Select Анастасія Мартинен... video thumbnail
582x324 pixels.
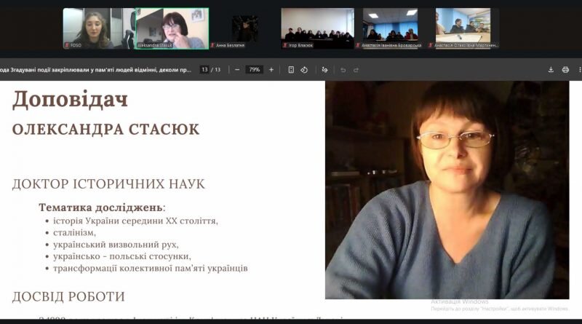pos(463,28)
